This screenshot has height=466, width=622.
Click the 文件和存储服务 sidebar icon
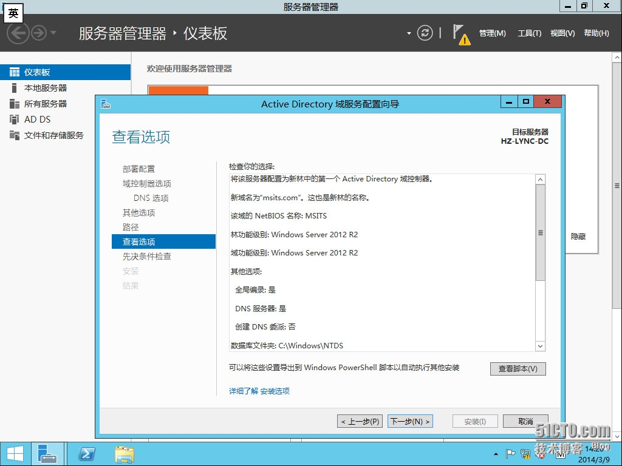(15, 135)
